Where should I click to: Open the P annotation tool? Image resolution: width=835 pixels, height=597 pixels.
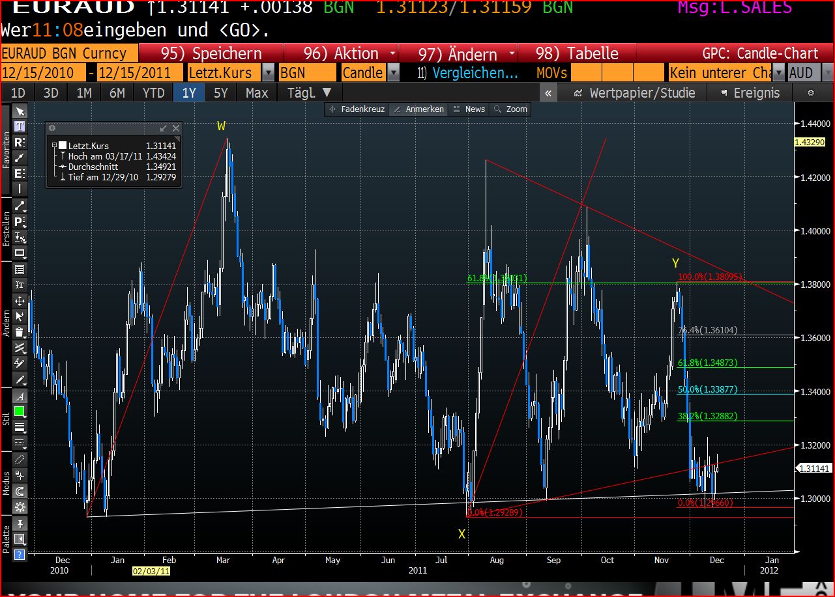point(20,221)
